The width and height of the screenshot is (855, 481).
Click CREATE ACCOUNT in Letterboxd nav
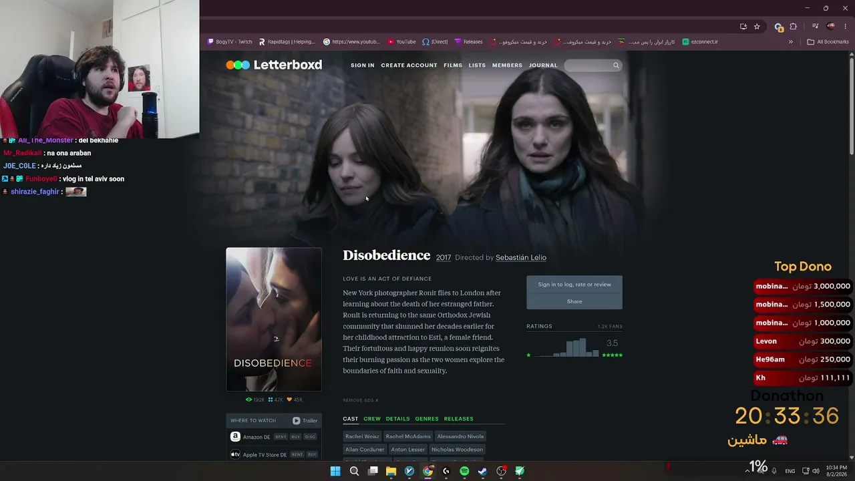409,65
